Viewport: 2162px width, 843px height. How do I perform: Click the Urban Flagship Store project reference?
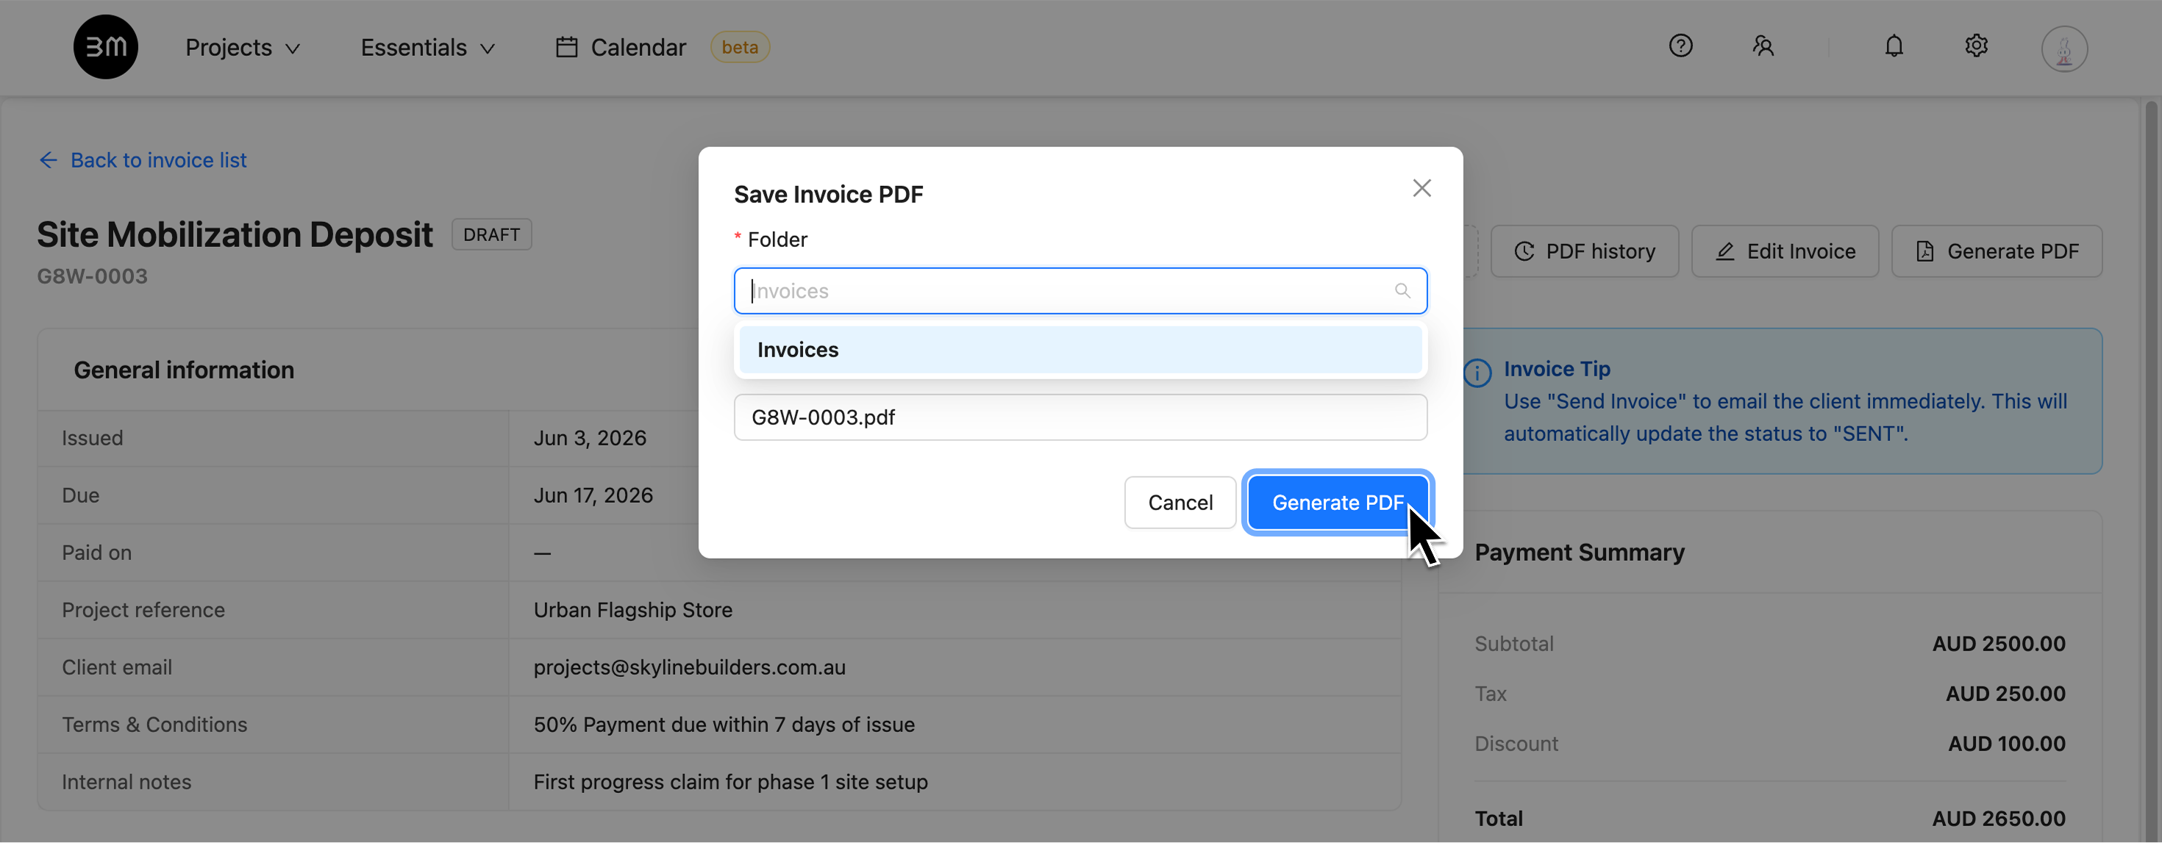(x=633, y=610)
